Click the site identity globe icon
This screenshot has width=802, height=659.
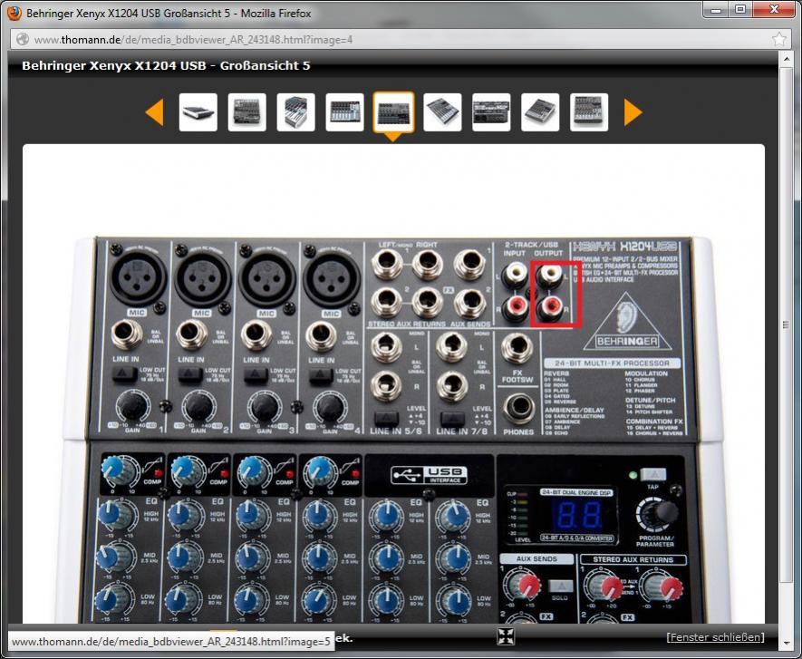pyautogui.click(x=23, y=39)
